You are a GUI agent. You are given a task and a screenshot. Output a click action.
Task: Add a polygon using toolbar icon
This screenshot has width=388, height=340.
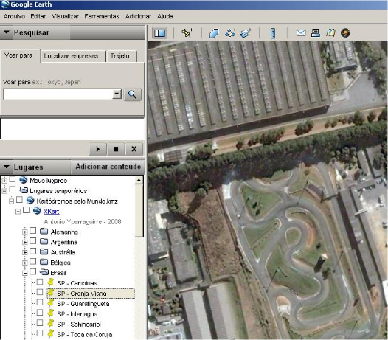[x=215, y=32]
